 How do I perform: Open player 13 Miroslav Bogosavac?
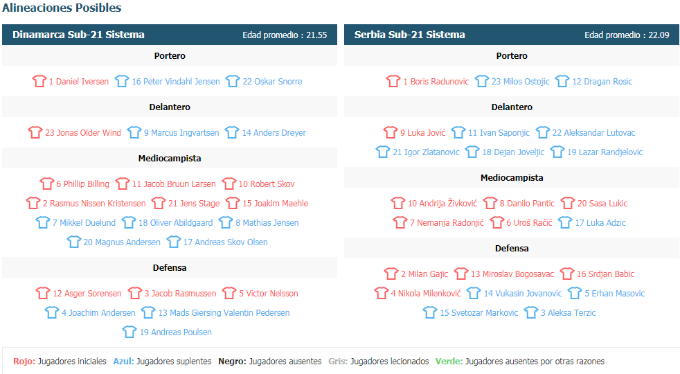(x=512, y=274)
